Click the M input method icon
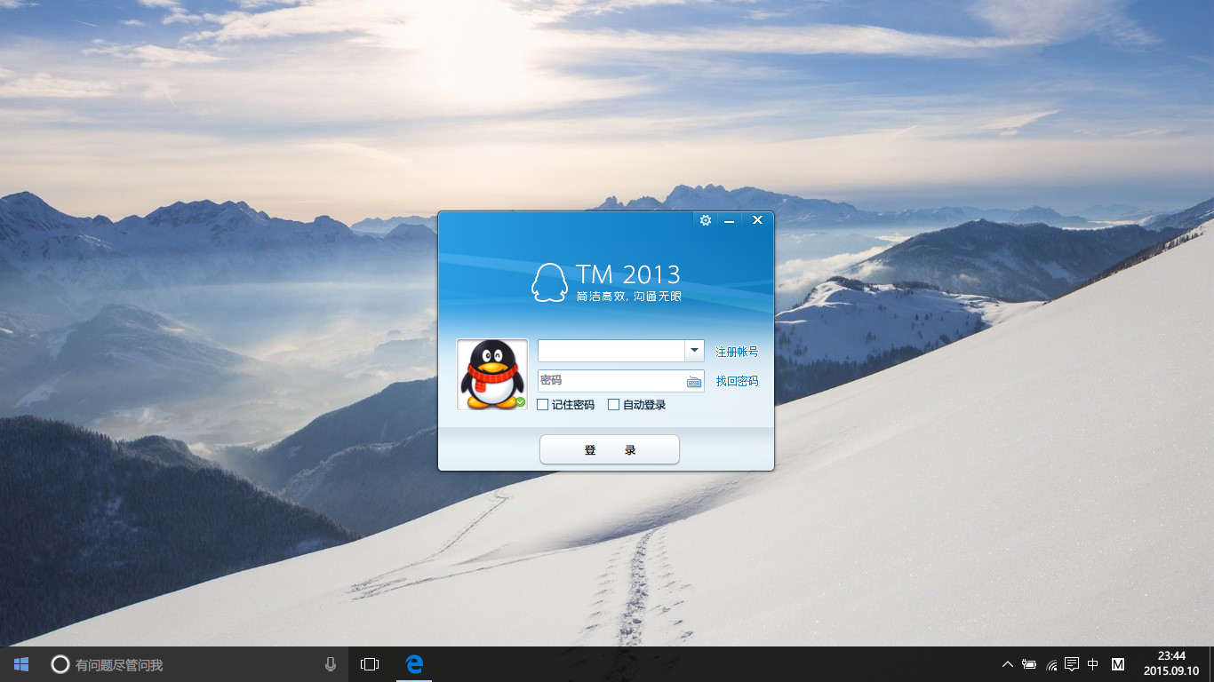Screen dimensions: 1214x682 1118,664
